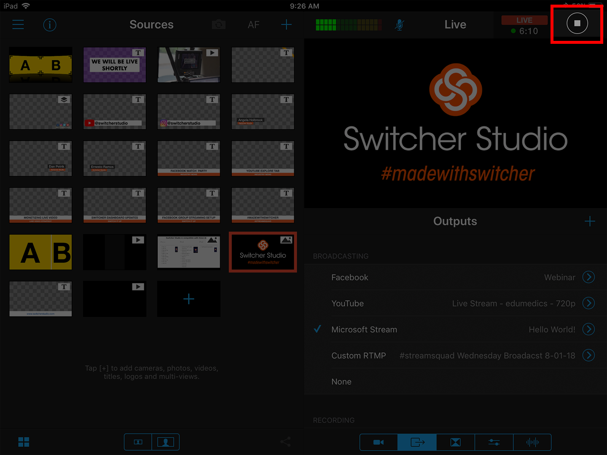Toggle AF autofocus button
The width and height of the screenshot is (607, 455).
pos(253,25)
